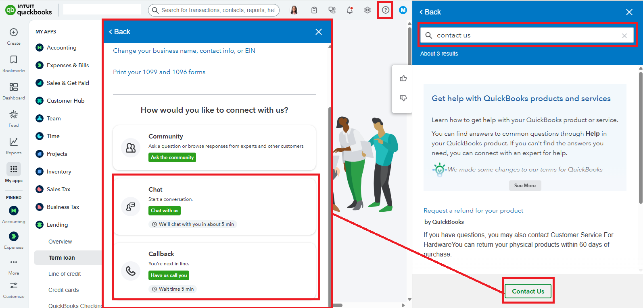Screen dimensions: 643x308
Task: Click the 'Have us call you' button
Action: pyautogui.click(x=169, y=275)
